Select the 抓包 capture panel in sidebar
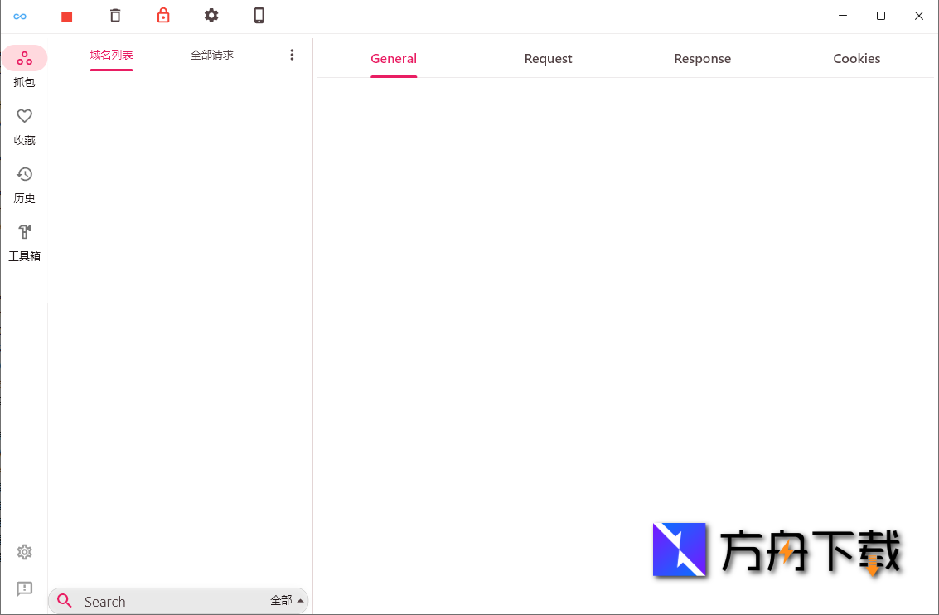Image resolution: width=939 pixels, height=615 pixels. coord(24,66)
